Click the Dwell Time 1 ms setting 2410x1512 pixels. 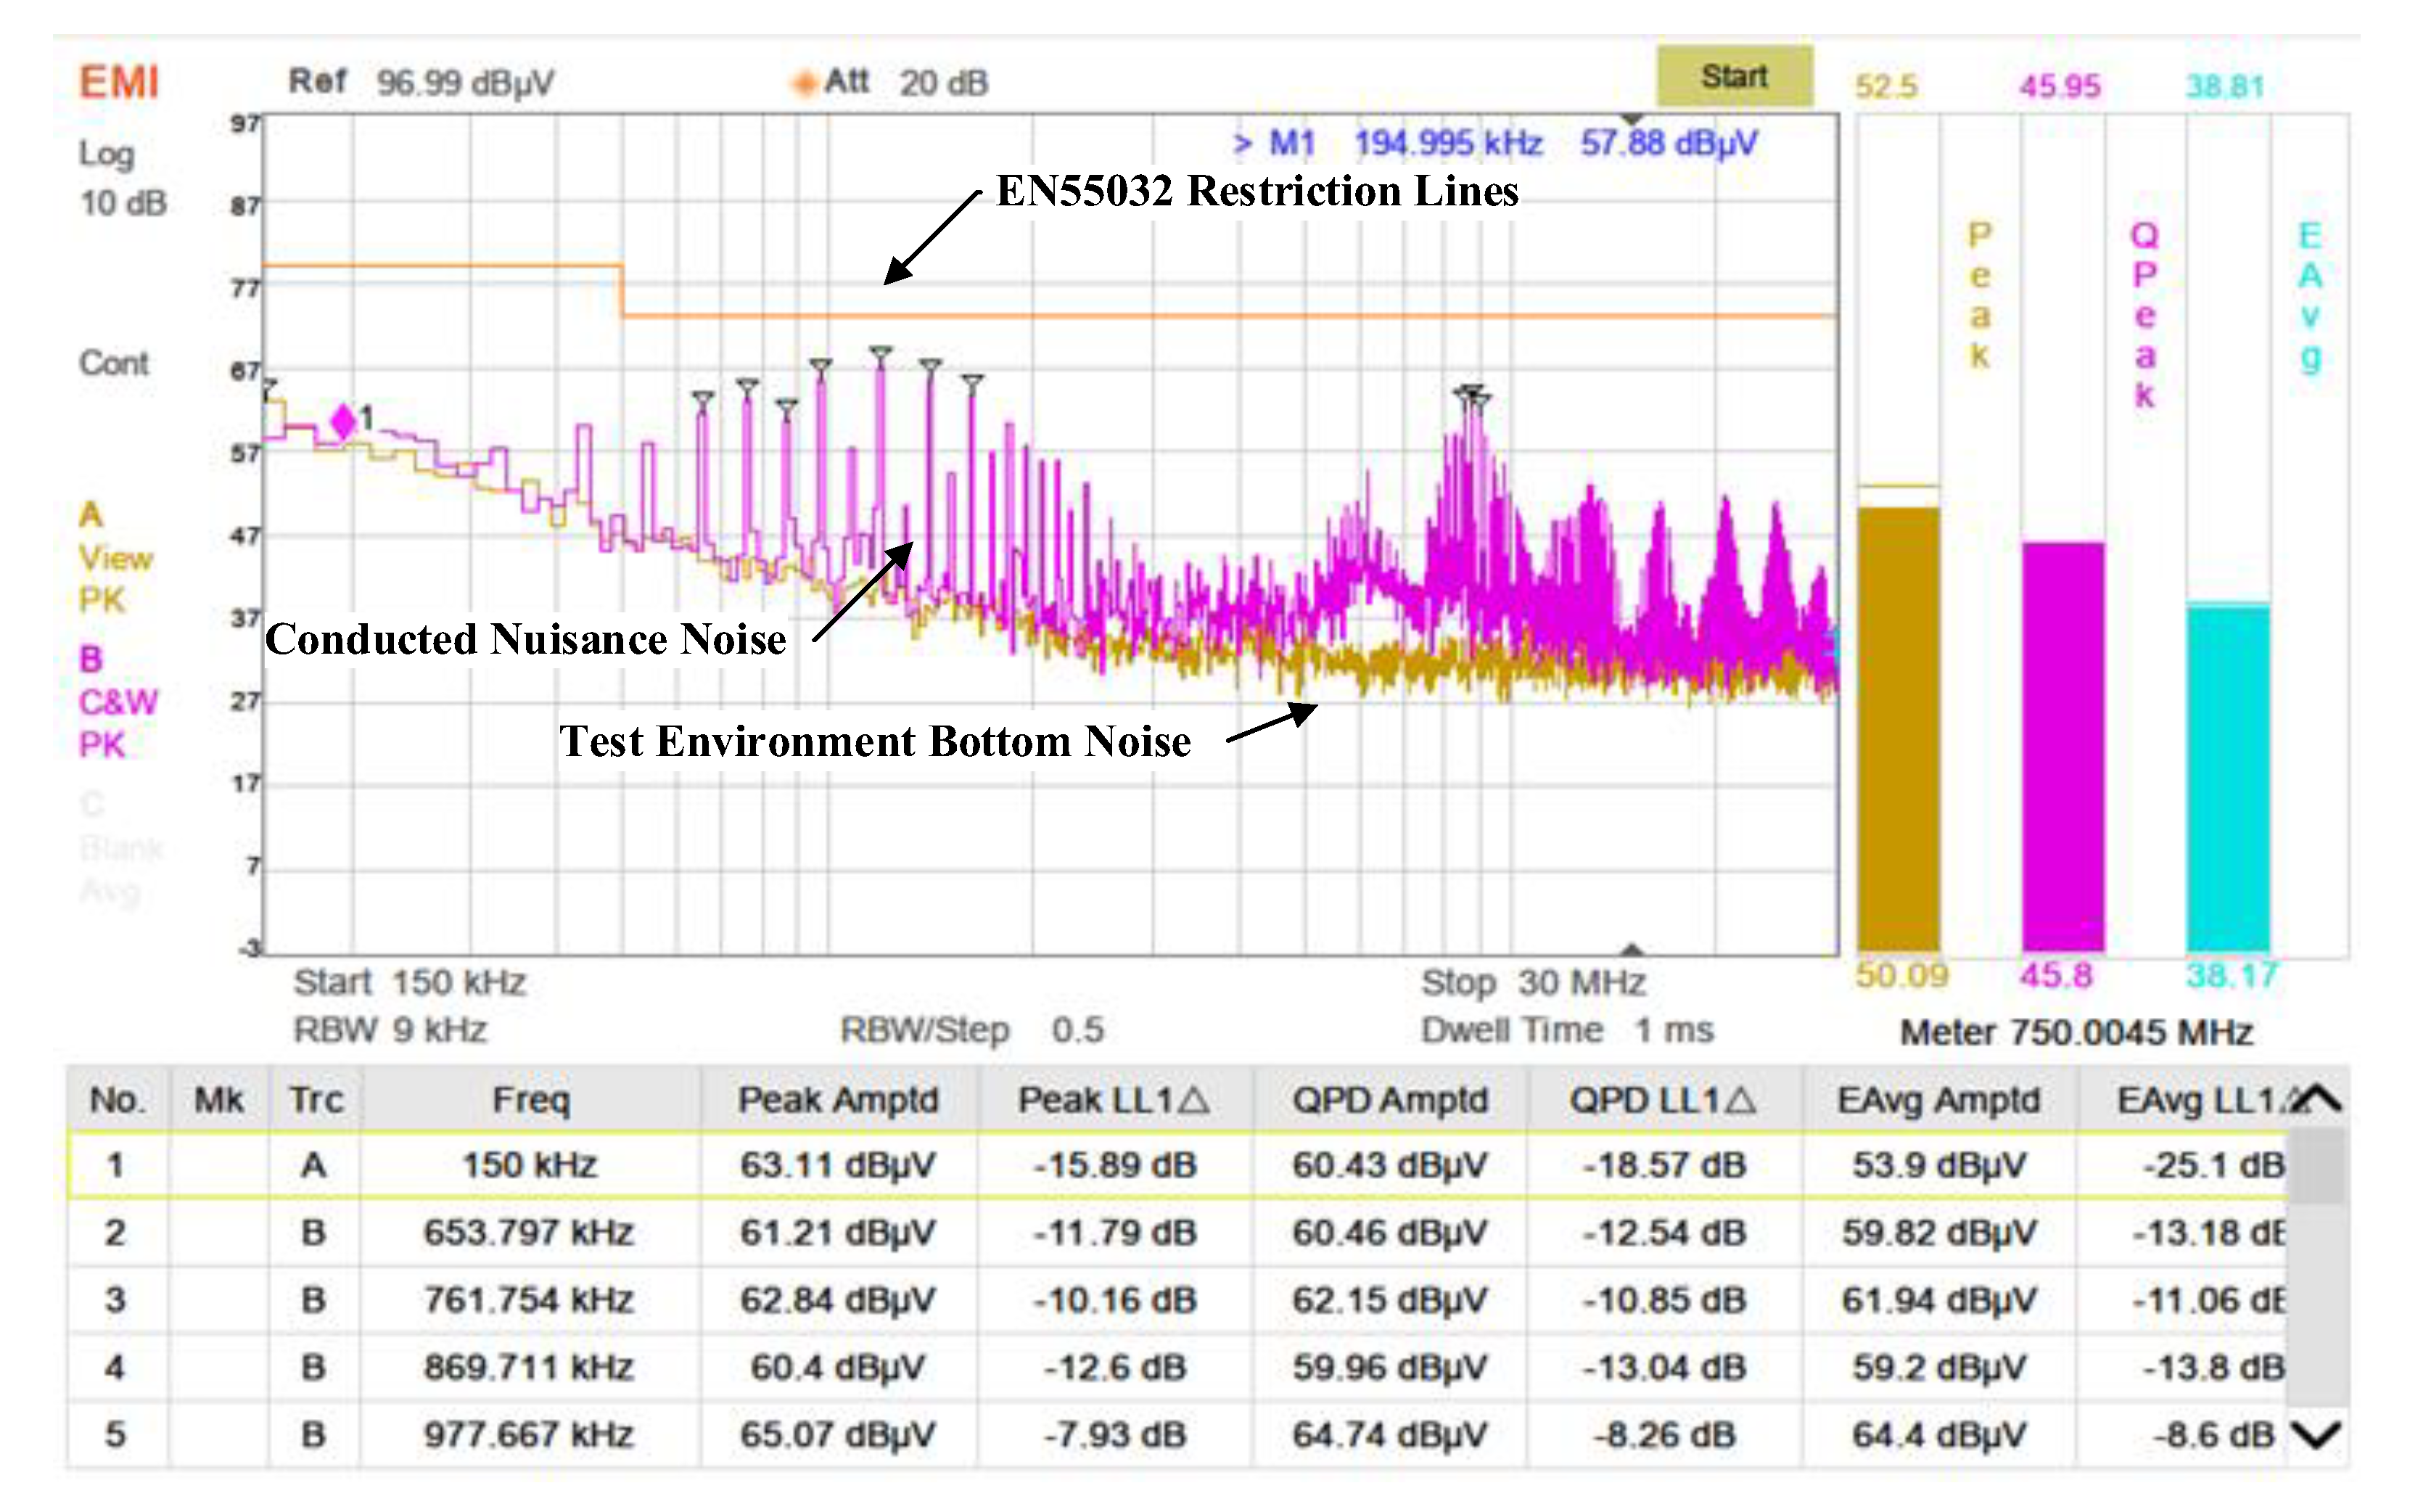[1566, 1030]
